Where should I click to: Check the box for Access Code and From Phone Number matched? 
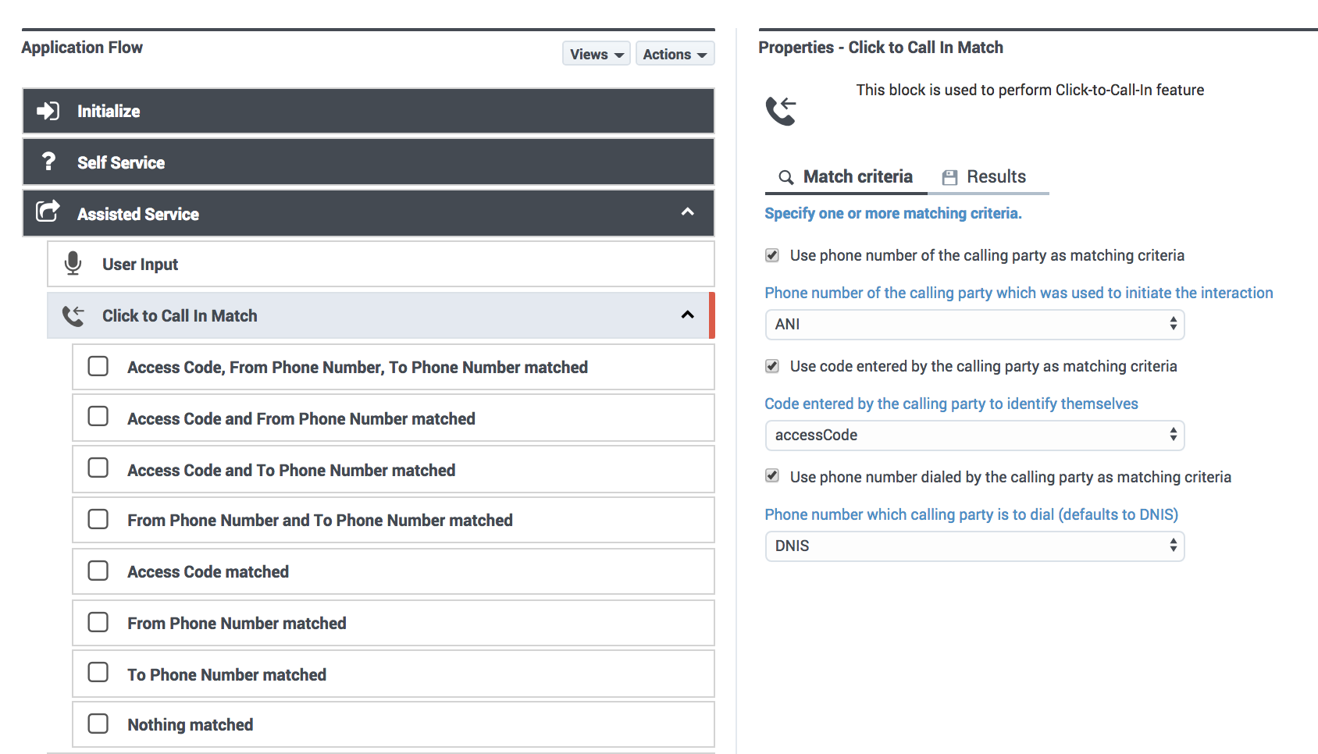click(98, 417)
